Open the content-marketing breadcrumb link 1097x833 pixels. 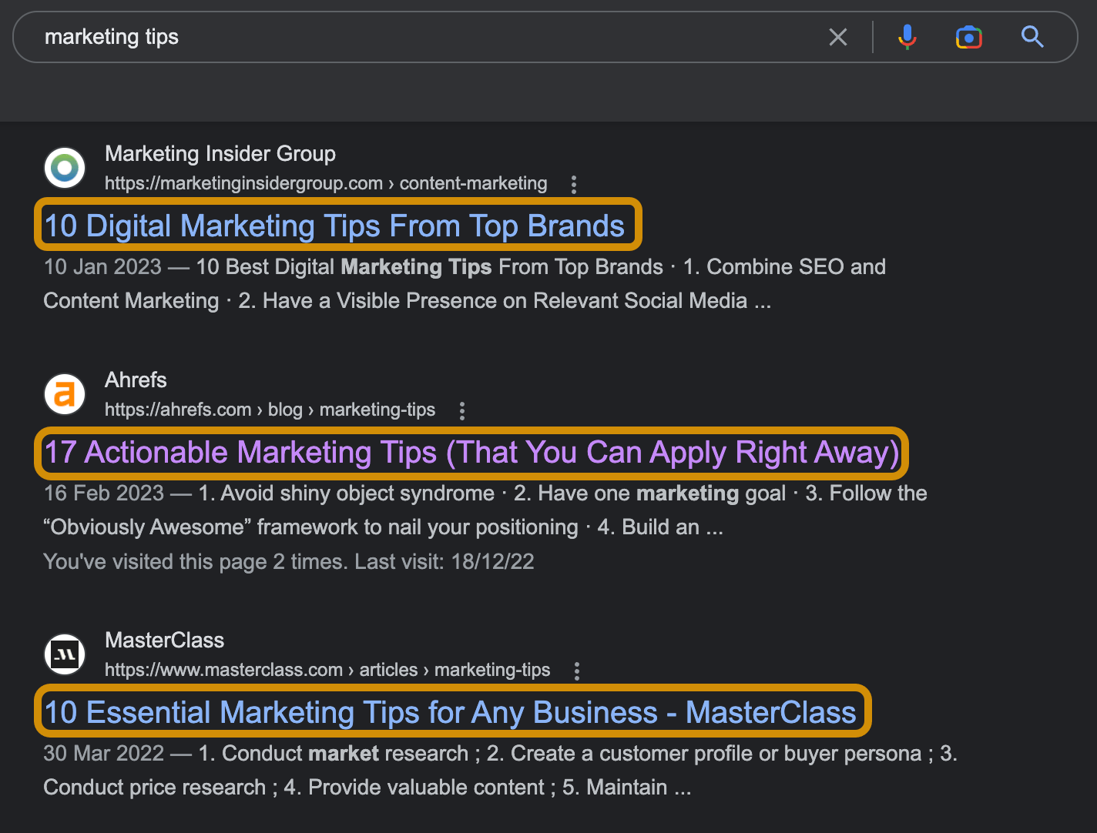pyautogui.click(x=473, y=183)
